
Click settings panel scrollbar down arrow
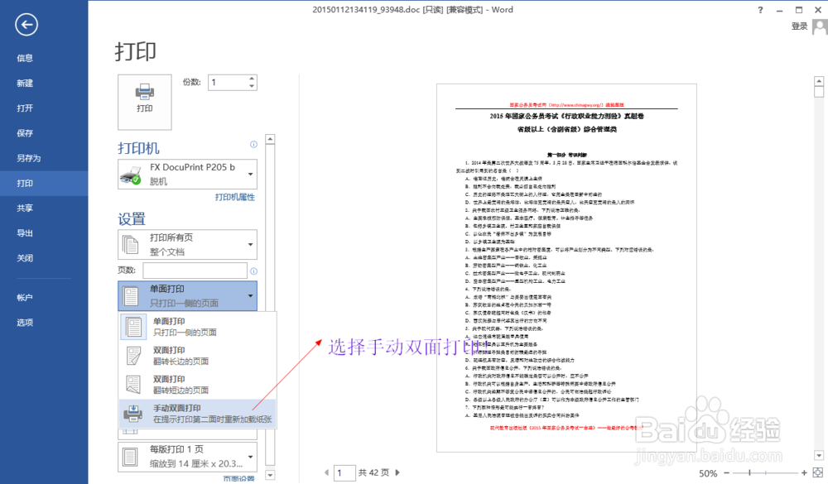click(x=270, y=475)
